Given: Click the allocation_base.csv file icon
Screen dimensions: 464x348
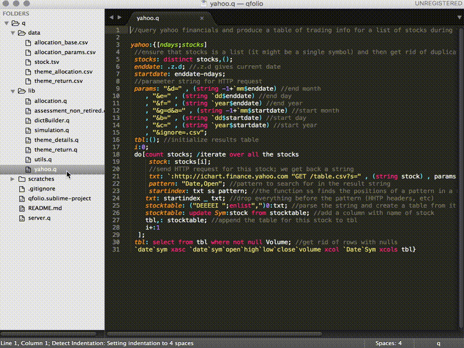Looking at the screenshot, I should pyautogui.click(x=28, y=42).
